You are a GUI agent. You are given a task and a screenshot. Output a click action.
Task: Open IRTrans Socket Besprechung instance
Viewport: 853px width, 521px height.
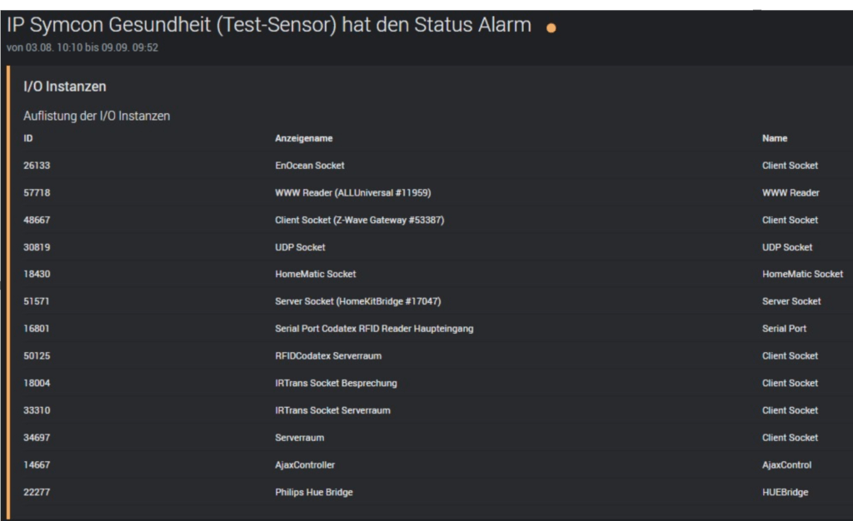336,384
